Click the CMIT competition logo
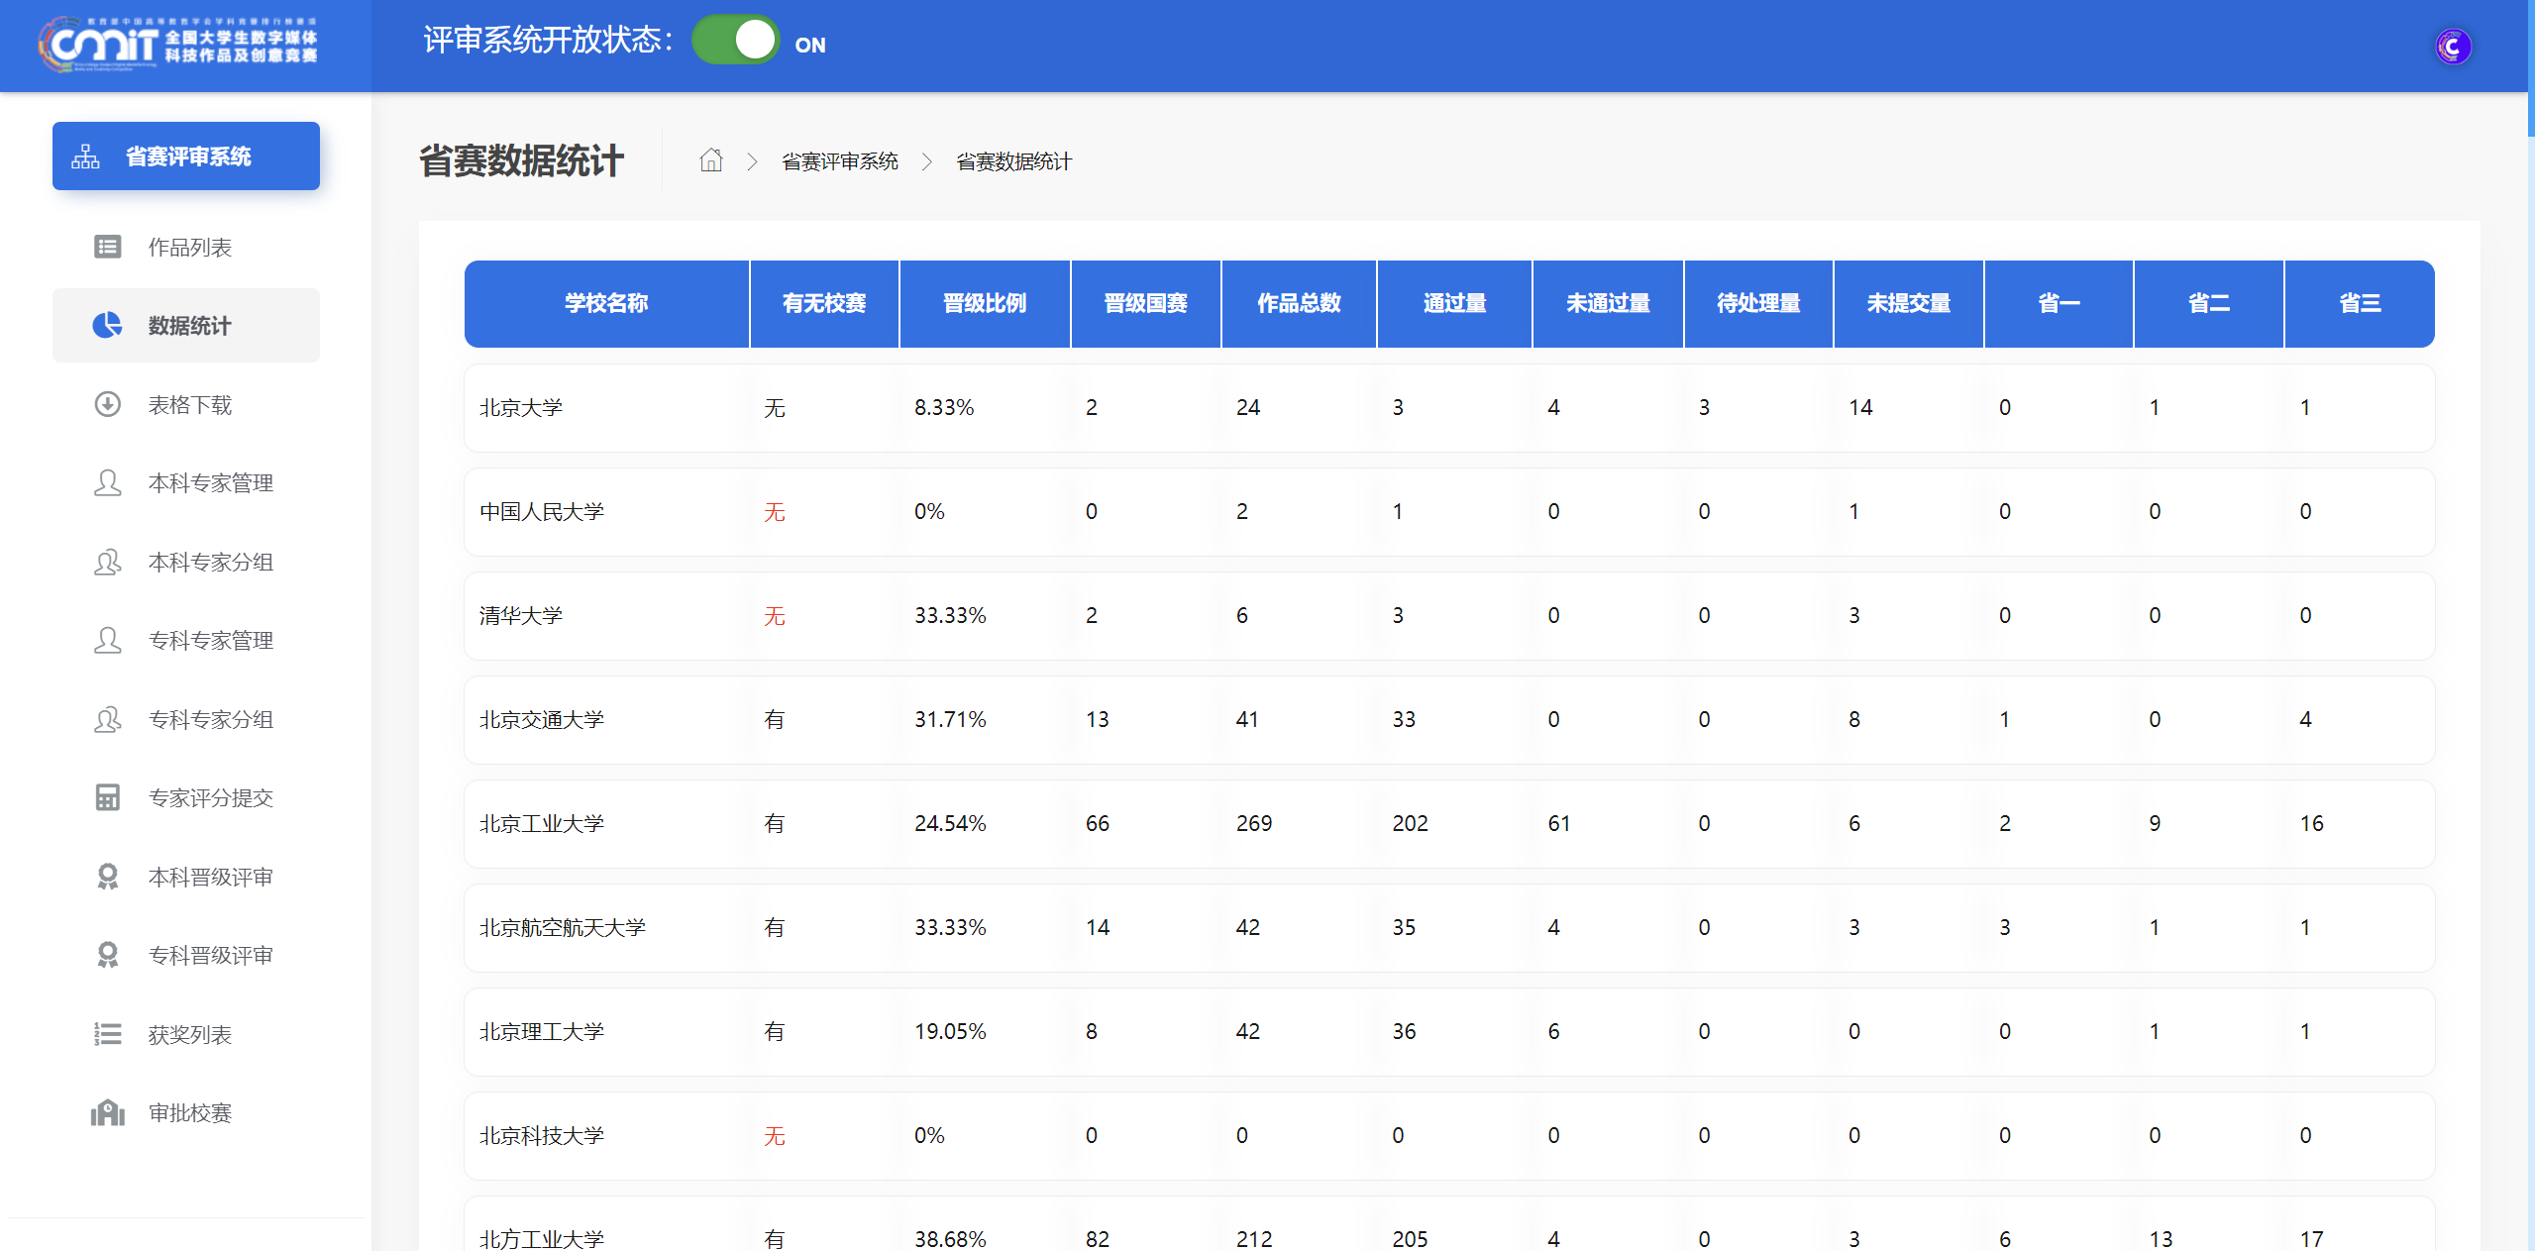 178,45
